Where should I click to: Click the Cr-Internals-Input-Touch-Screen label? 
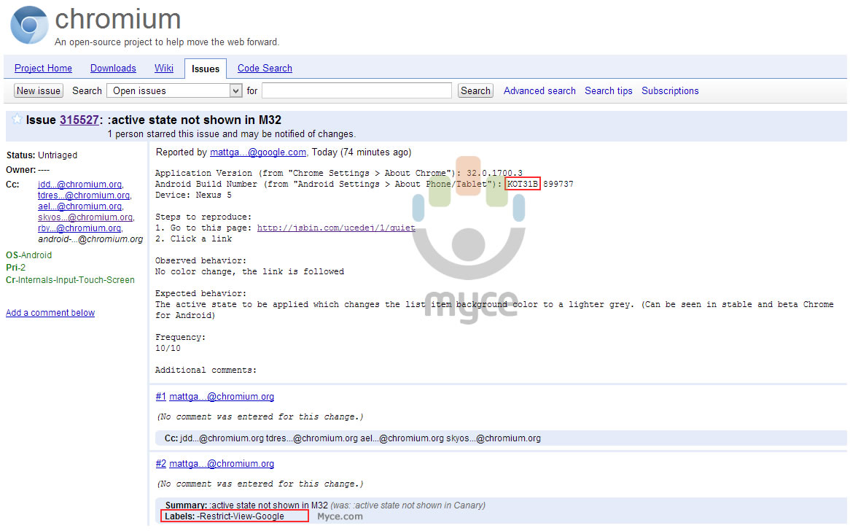[x=70, y=280]
